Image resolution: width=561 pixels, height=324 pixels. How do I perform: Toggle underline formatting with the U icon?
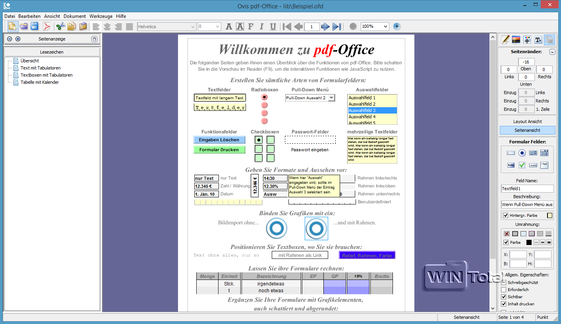click(273, 27)
